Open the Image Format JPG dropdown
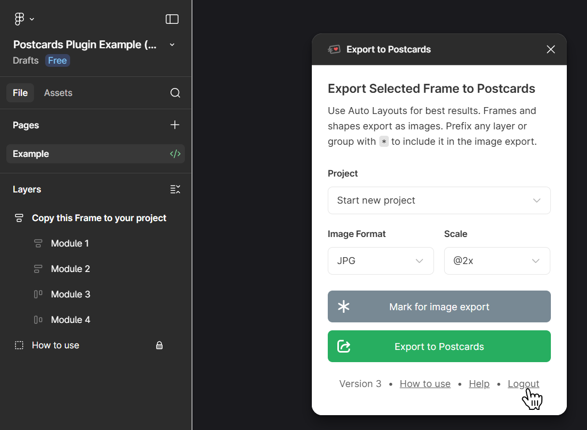This screenshot has height=430, width=587. click(380, 261)
